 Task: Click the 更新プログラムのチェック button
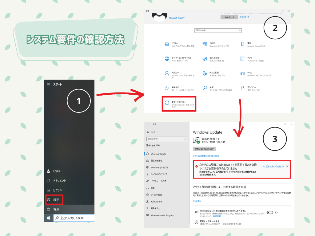(x=204, y=149)
